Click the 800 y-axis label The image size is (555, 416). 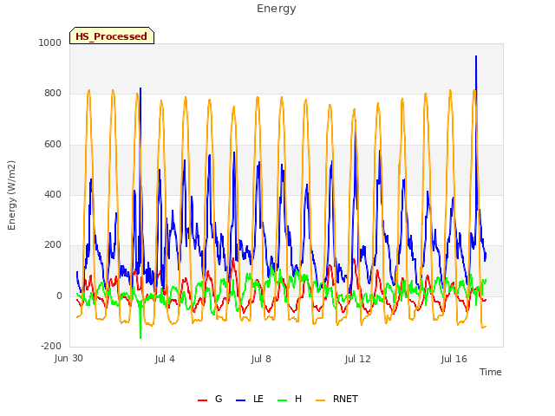point(53,93)
